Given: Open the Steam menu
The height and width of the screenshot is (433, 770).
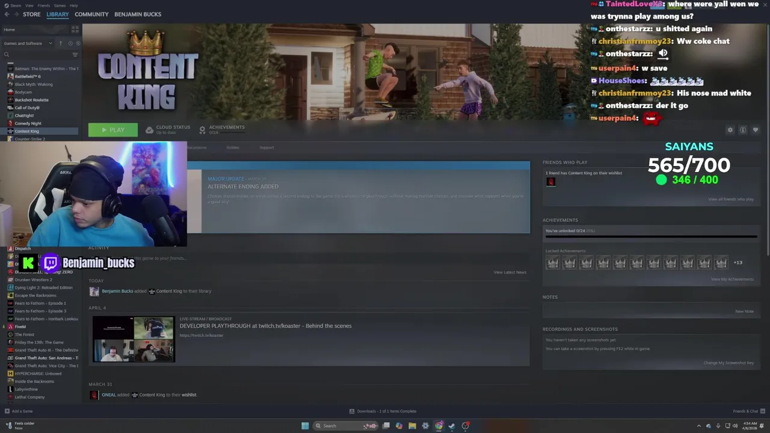Looking at the screenshot, I should (15, 5).
